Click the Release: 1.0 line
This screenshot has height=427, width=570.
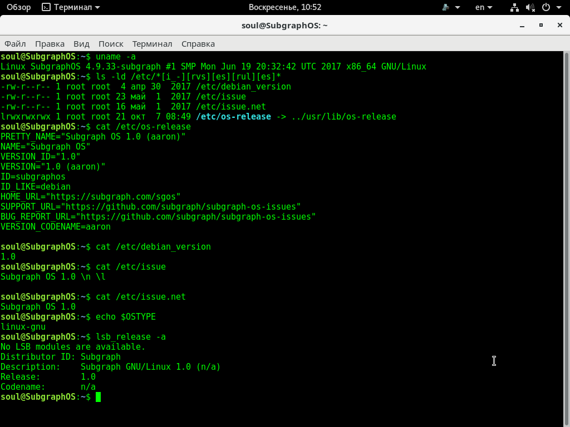(48, 377)
